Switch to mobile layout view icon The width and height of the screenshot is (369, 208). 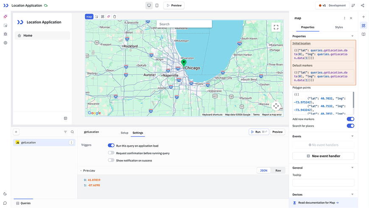click(157, 6)
